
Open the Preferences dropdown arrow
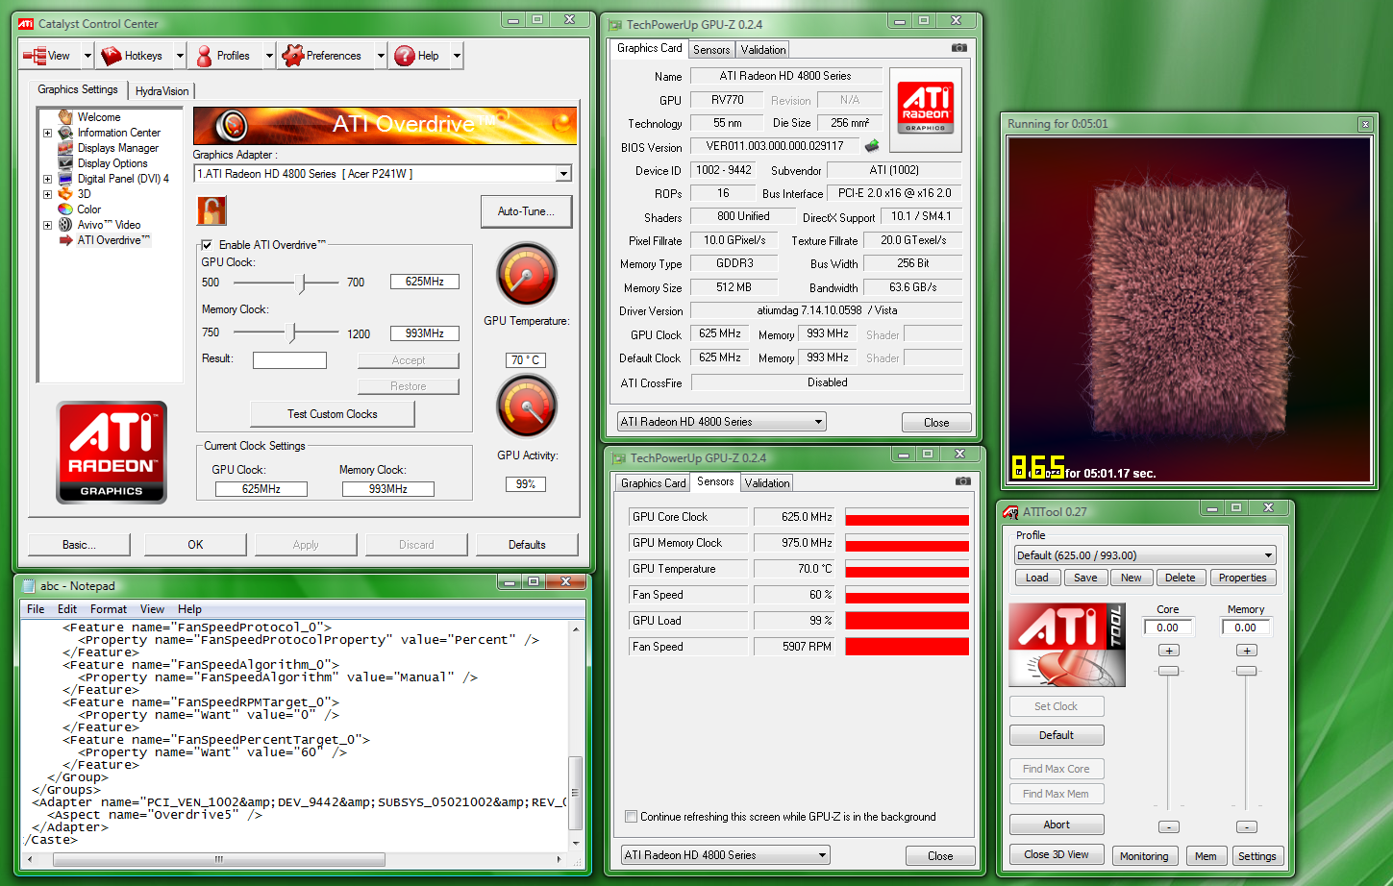click(381, 56)
